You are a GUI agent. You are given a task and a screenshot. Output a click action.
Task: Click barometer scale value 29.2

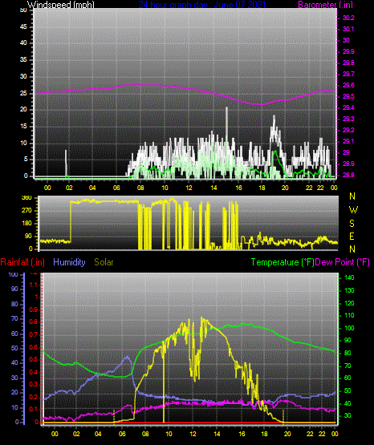point(348,130)
